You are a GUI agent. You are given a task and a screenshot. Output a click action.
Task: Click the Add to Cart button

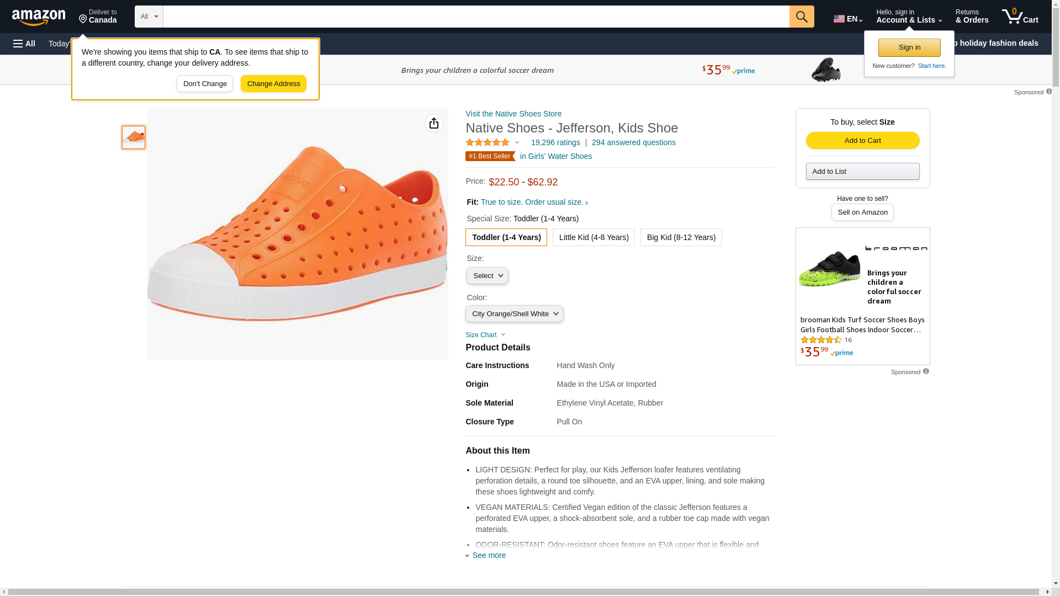(862, 141)
